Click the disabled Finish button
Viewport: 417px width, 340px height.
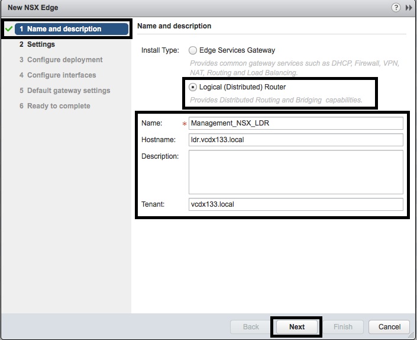tap(342, 326)
